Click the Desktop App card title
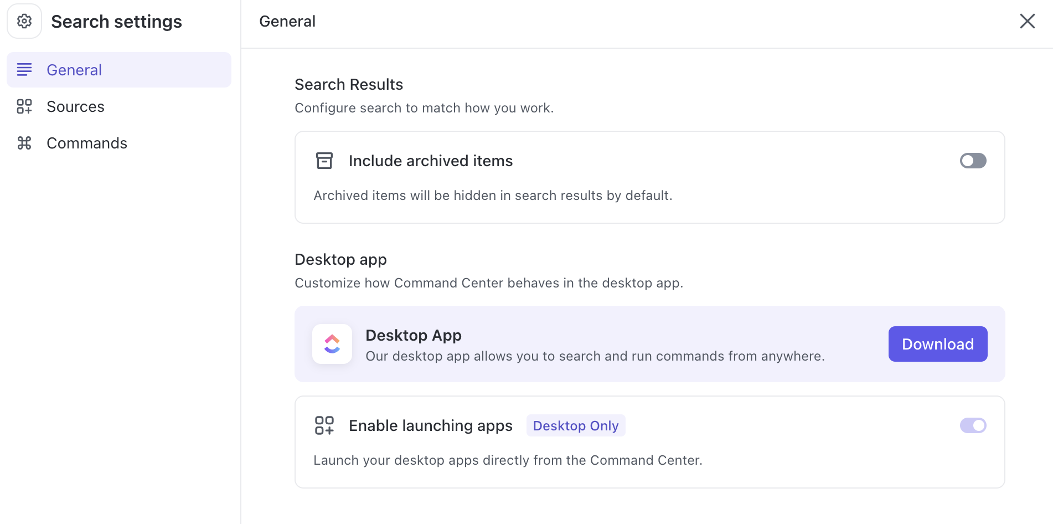The height and width of the screenshot is (524, 1053). 414,335
